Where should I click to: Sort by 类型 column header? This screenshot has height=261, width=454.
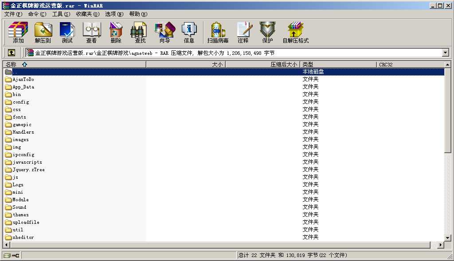[338, 65]
